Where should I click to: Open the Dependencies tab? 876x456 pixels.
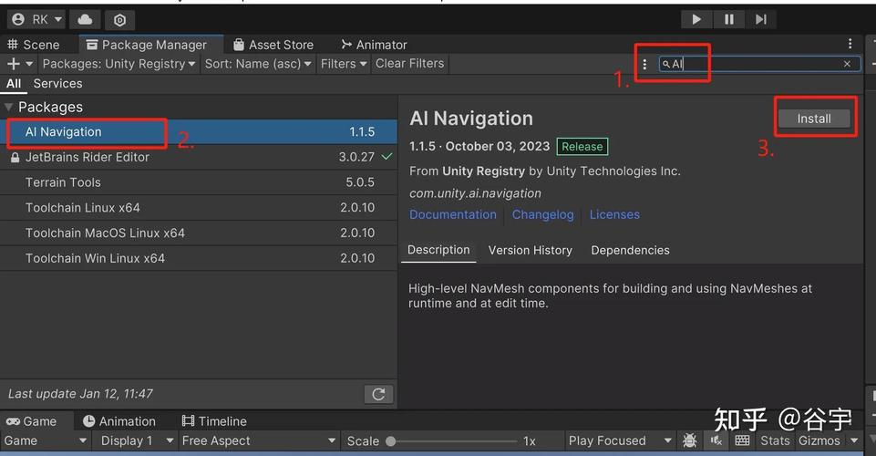click(630, 251)
